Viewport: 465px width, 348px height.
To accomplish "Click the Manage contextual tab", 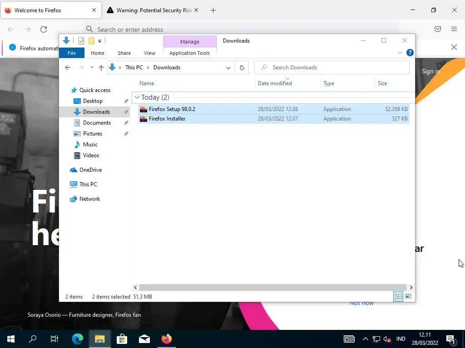I will (x=190, y=42).
